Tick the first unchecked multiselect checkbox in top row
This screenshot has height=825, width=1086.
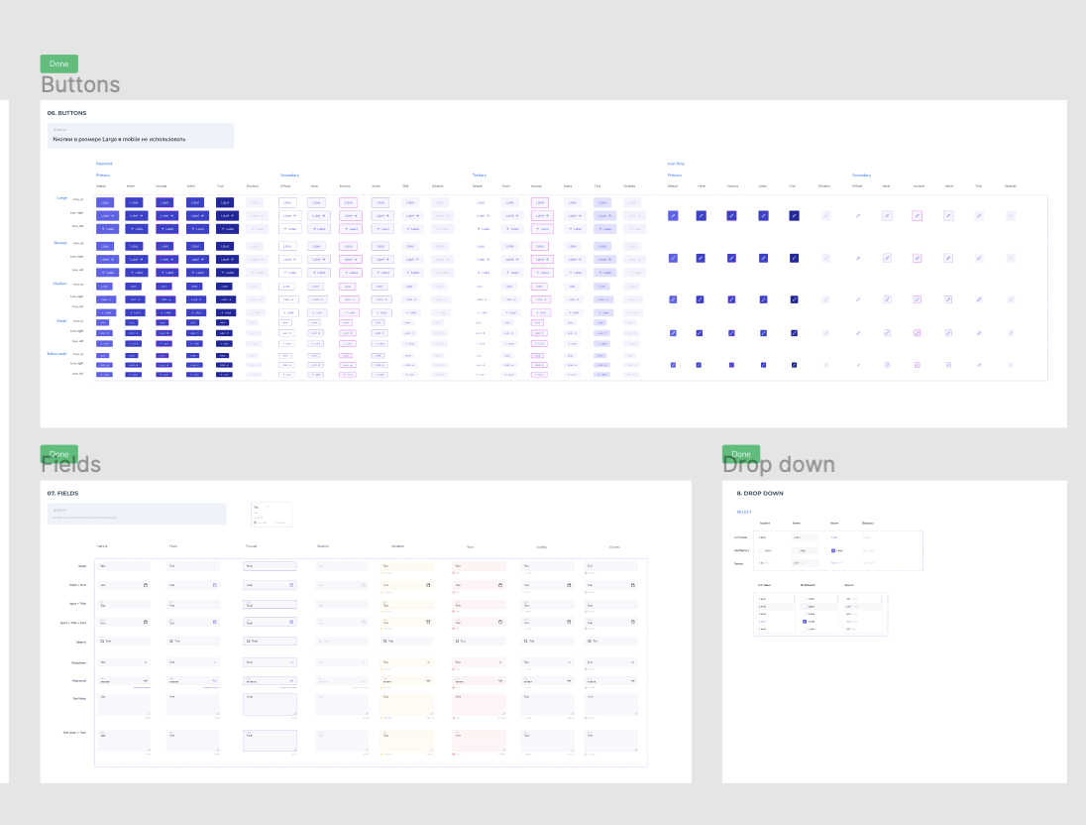click(x=761, y=550)
